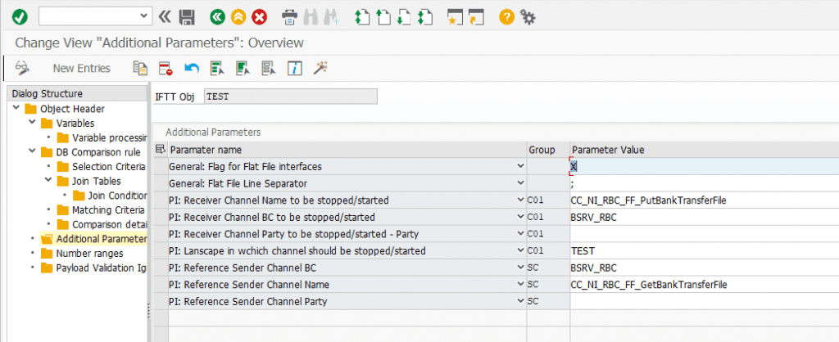Click the Undo Change icon
Viewport: 839px width, 342px height.
click(192, 68)
